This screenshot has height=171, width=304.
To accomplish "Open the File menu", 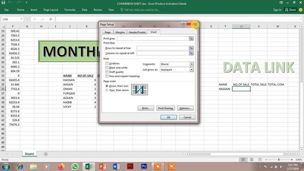I will (x=6, y=9).
